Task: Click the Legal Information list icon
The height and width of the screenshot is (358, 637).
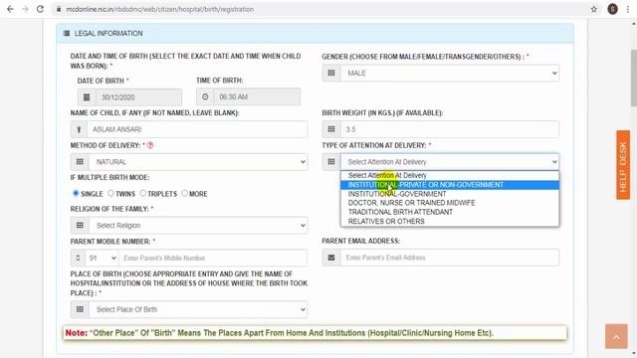Action: click(67, 33)
